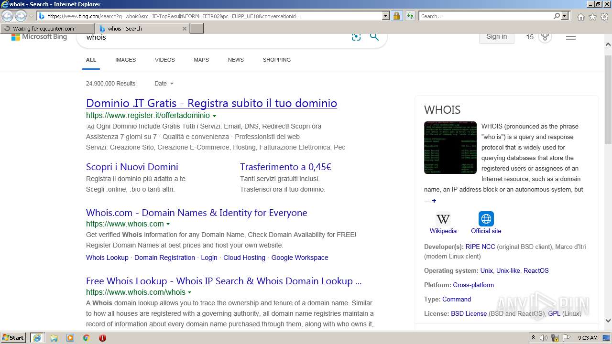
Task: Click the page scroll down arrow
Action: tap(608, 321)
